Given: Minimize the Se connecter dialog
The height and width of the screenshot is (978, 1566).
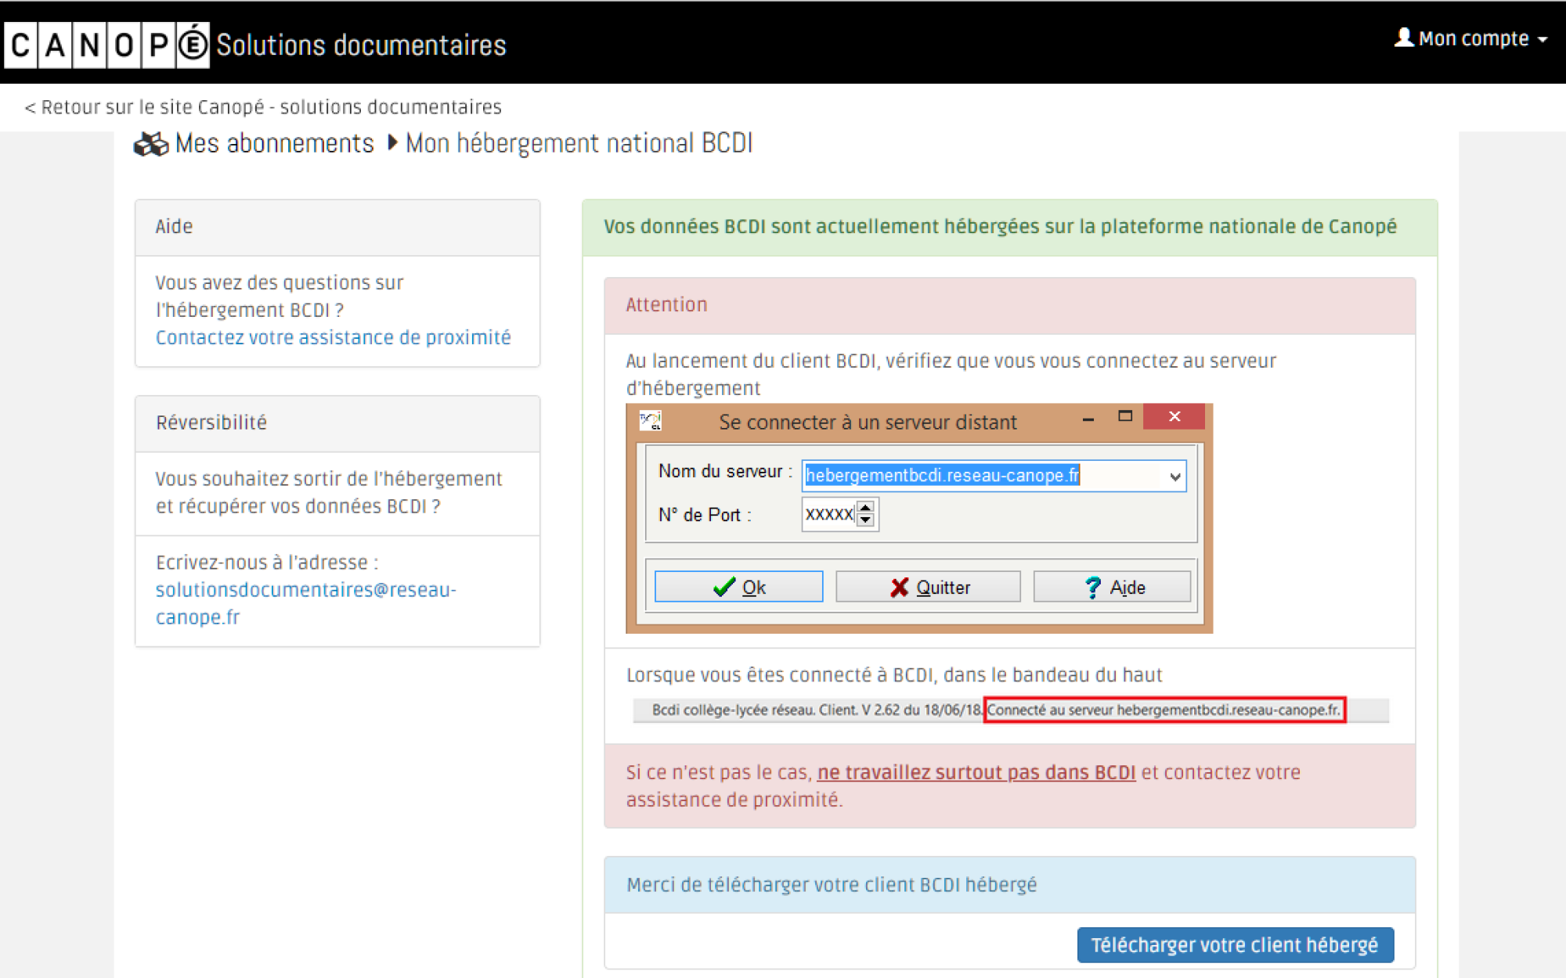Looking at the screenshot, I should point(1088,419).
